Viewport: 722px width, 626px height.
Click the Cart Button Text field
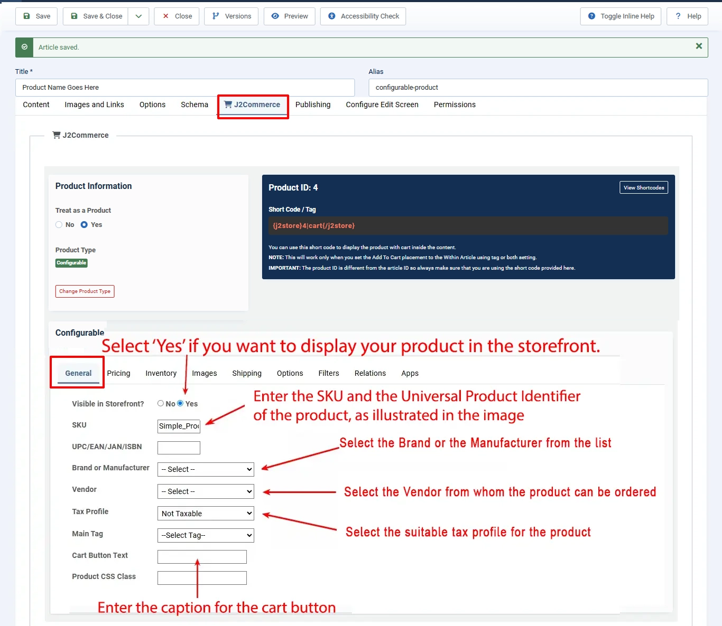pos(202,557)
